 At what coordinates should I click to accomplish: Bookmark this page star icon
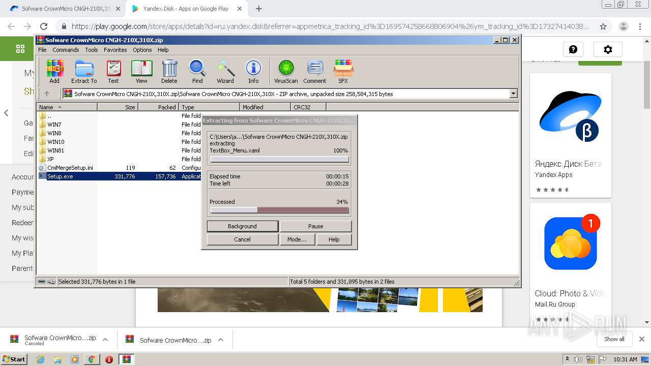tap(603, 26)
